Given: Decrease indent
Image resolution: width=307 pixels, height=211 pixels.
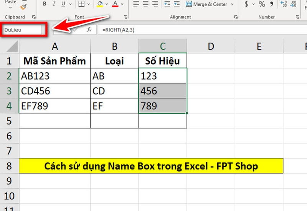Looking at the screenshot, I should 167,4.
